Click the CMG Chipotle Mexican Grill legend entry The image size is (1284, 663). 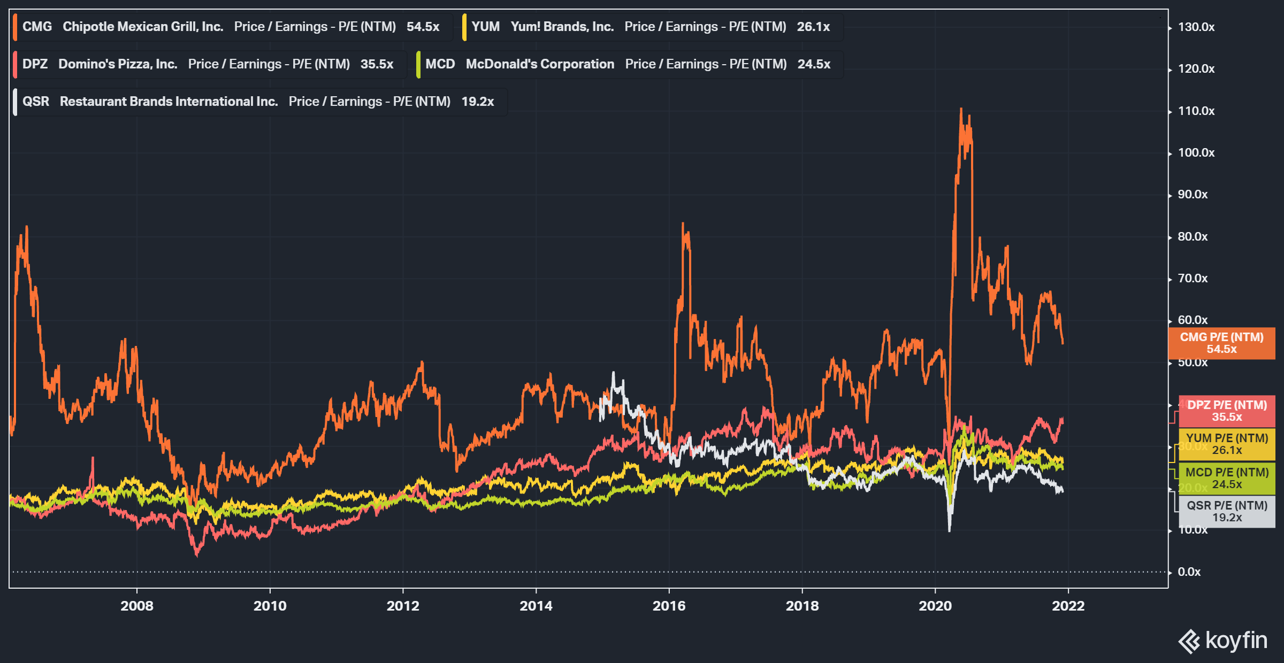pyautogui.click(x=233, y=27)
